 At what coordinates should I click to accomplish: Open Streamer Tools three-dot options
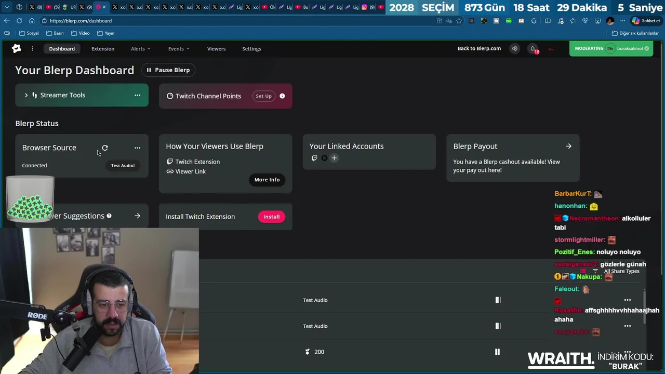tap(137, 95)
